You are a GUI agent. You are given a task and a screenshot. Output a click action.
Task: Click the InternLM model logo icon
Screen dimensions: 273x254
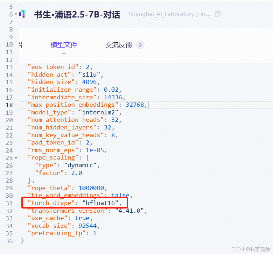pos(22,14)
